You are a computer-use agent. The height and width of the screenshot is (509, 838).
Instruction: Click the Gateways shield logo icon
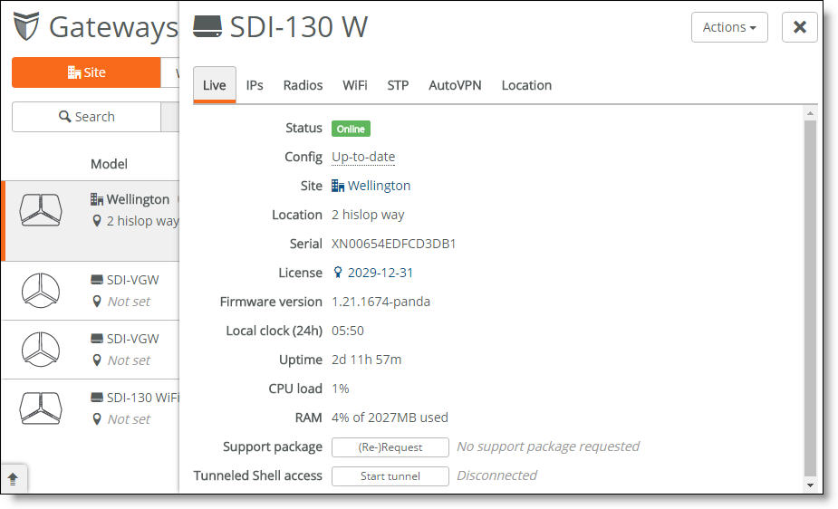point(26,25)
